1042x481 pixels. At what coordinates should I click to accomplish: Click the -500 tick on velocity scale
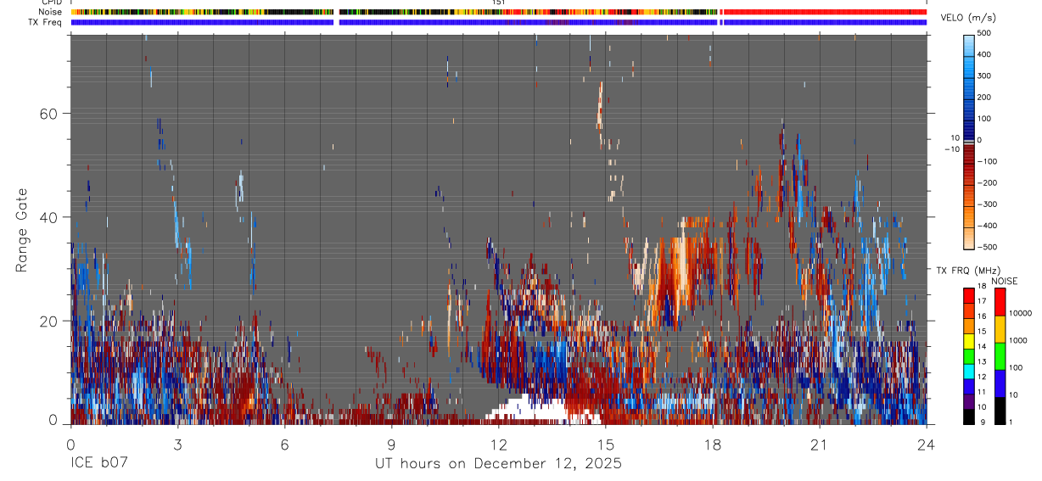988,247
